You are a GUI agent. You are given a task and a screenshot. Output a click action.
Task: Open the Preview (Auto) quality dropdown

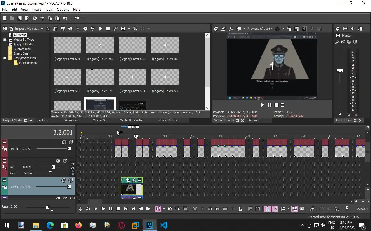(271, 29)
